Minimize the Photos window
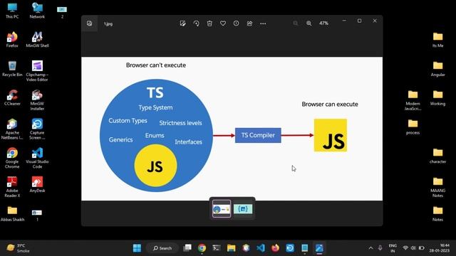The width and height of the screenshot is (456, 256). [344, 21]
